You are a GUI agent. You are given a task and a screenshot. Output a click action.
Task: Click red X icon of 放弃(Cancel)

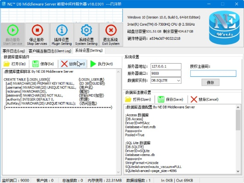pos(194,99)
